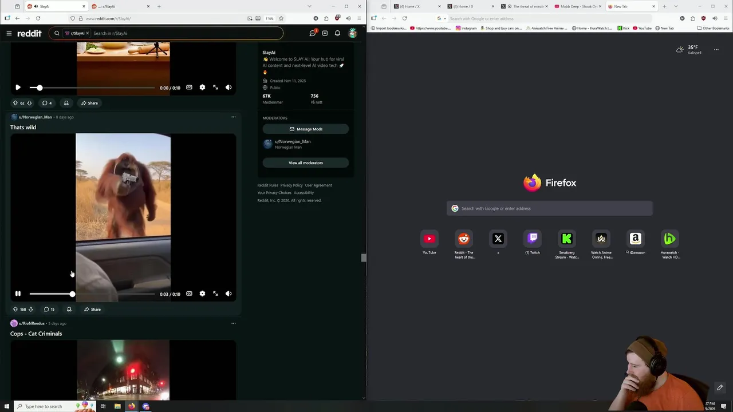The height and width of the screenshot is (412, 733).
Task: Share the Thats wild post
Action: pos(92,309)
